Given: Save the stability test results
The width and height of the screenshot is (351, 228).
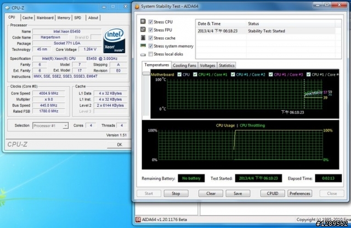Looking at the screenshot, I should [x=237, y=193].
